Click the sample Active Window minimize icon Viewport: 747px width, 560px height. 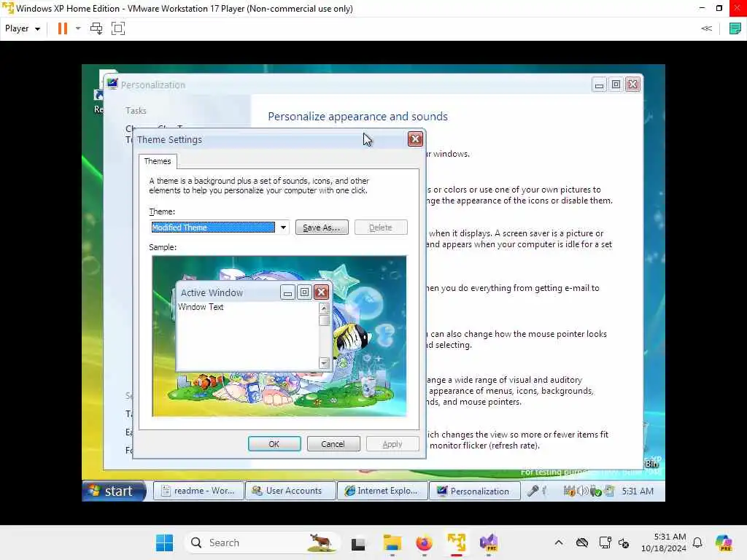click(287, 292)
